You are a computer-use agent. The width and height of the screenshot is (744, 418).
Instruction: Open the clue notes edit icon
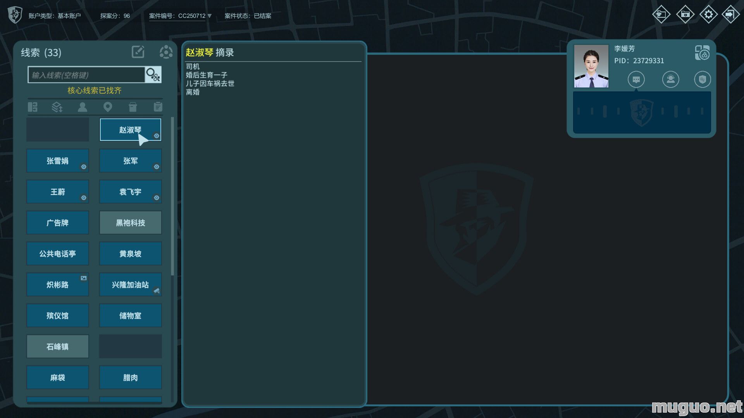tap(138, 52)
